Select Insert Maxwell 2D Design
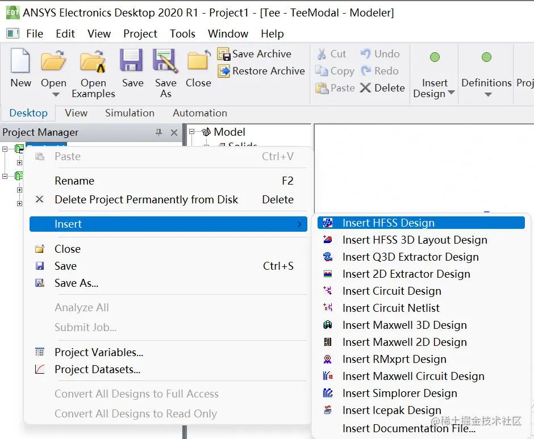 pyautogui.click(x=421, y=342)
